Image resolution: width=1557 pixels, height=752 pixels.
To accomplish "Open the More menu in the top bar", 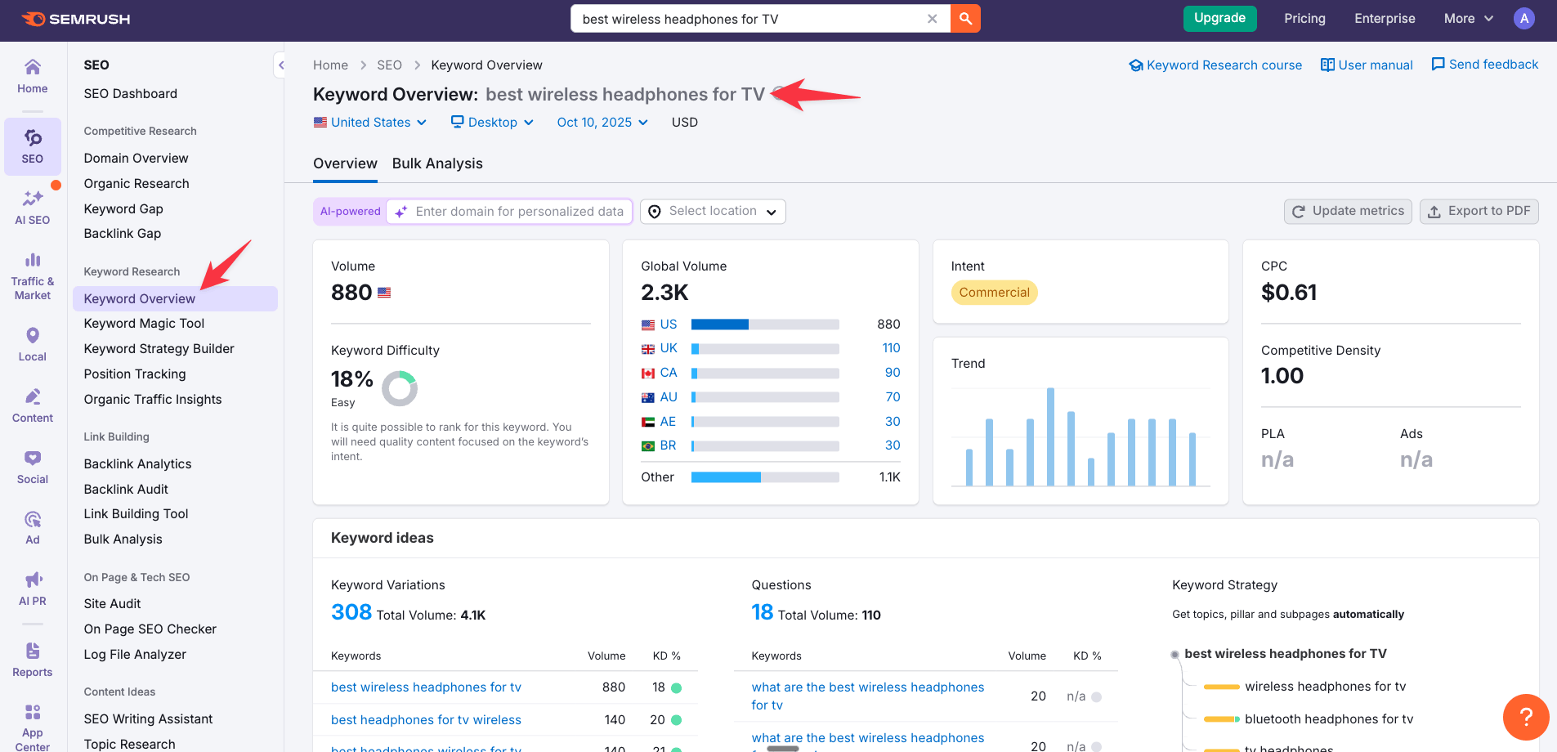I will point(1467,18).
